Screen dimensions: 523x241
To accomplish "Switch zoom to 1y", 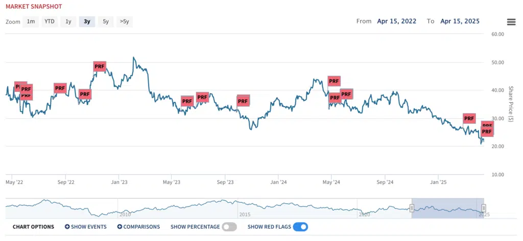I will [68, 21].
